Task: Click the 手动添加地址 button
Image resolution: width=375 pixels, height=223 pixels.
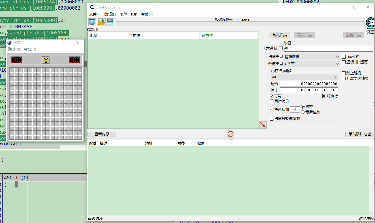Action: click(359, 134)
